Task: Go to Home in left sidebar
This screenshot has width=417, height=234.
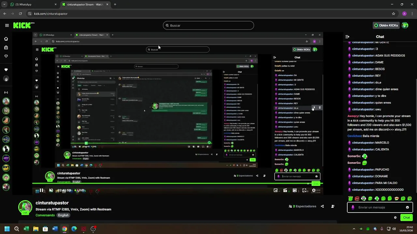Action: (6, 39)
